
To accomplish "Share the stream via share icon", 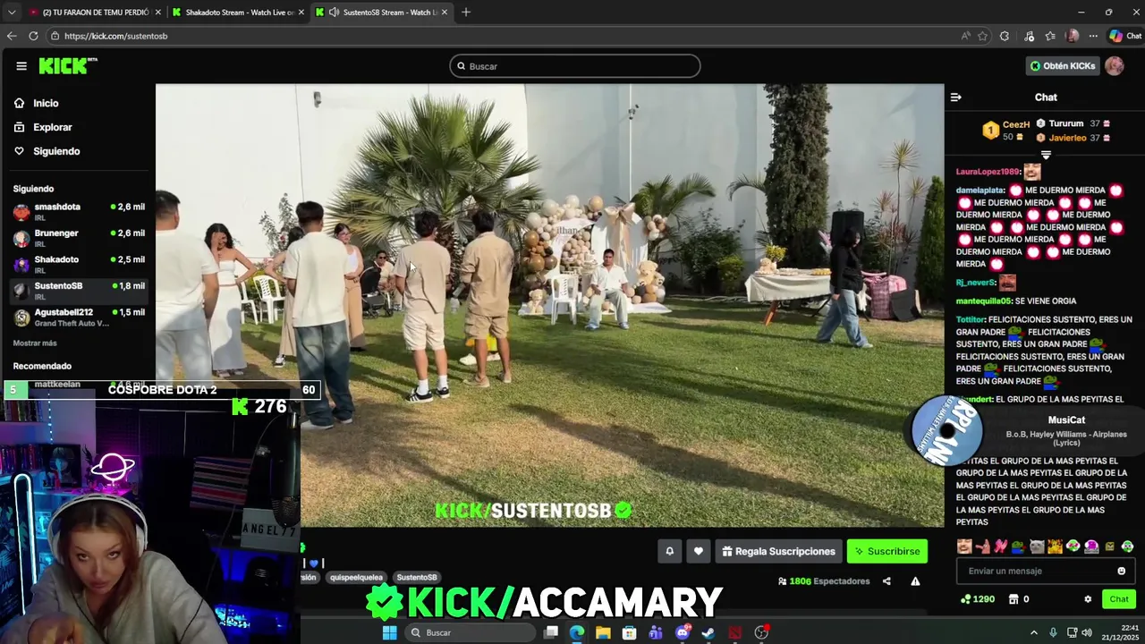I will click(886, 581).
